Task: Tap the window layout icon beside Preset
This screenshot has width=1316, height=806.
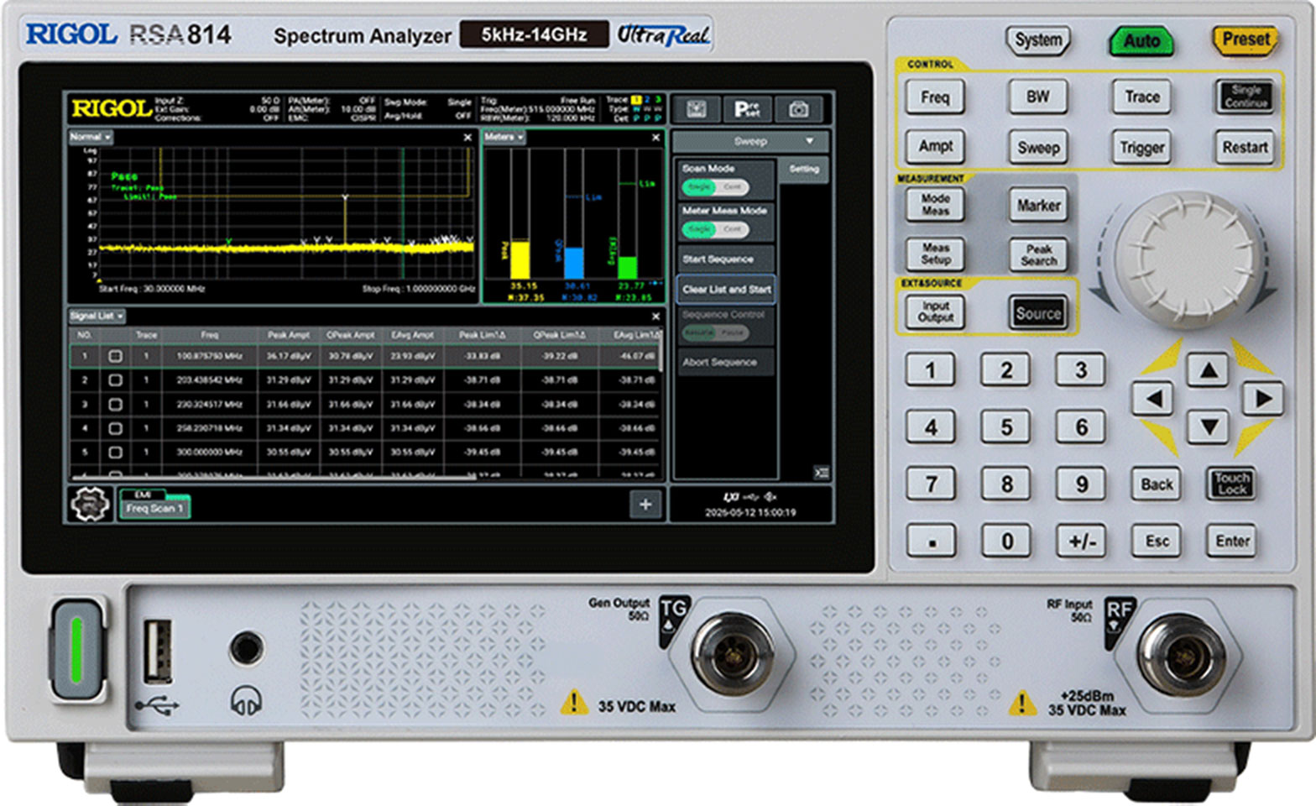Action: [697, 109]
